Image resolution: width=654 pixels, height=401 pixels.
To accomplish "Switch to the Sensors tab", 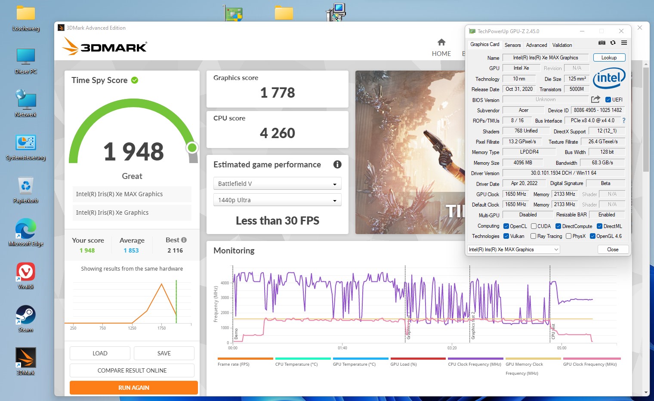I will [512, 45].
